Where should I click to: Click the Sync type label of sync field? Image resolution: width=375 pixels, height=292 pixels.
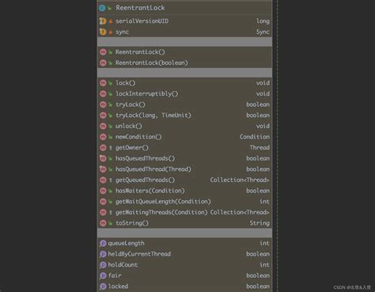pyautogui.click(x=263, y=32)
